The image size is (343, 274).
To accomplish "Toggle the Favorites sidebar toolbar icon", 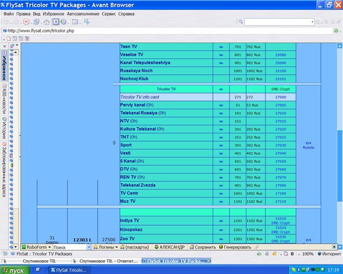I will 56,21.
